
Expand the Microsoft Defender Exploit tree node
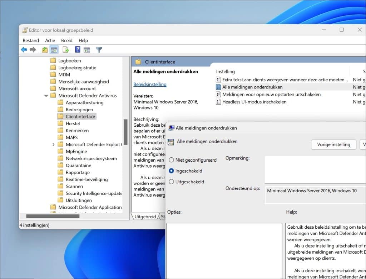[x=53, y=144]
